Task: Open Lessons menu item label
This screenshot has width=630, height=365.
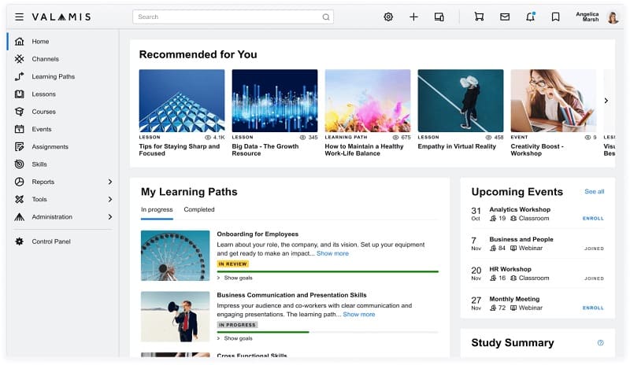Action: [x=44, y=94]
